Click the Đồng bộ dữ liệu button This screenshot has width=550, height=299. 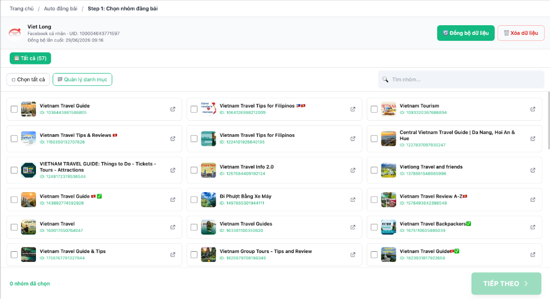(466, 33)
